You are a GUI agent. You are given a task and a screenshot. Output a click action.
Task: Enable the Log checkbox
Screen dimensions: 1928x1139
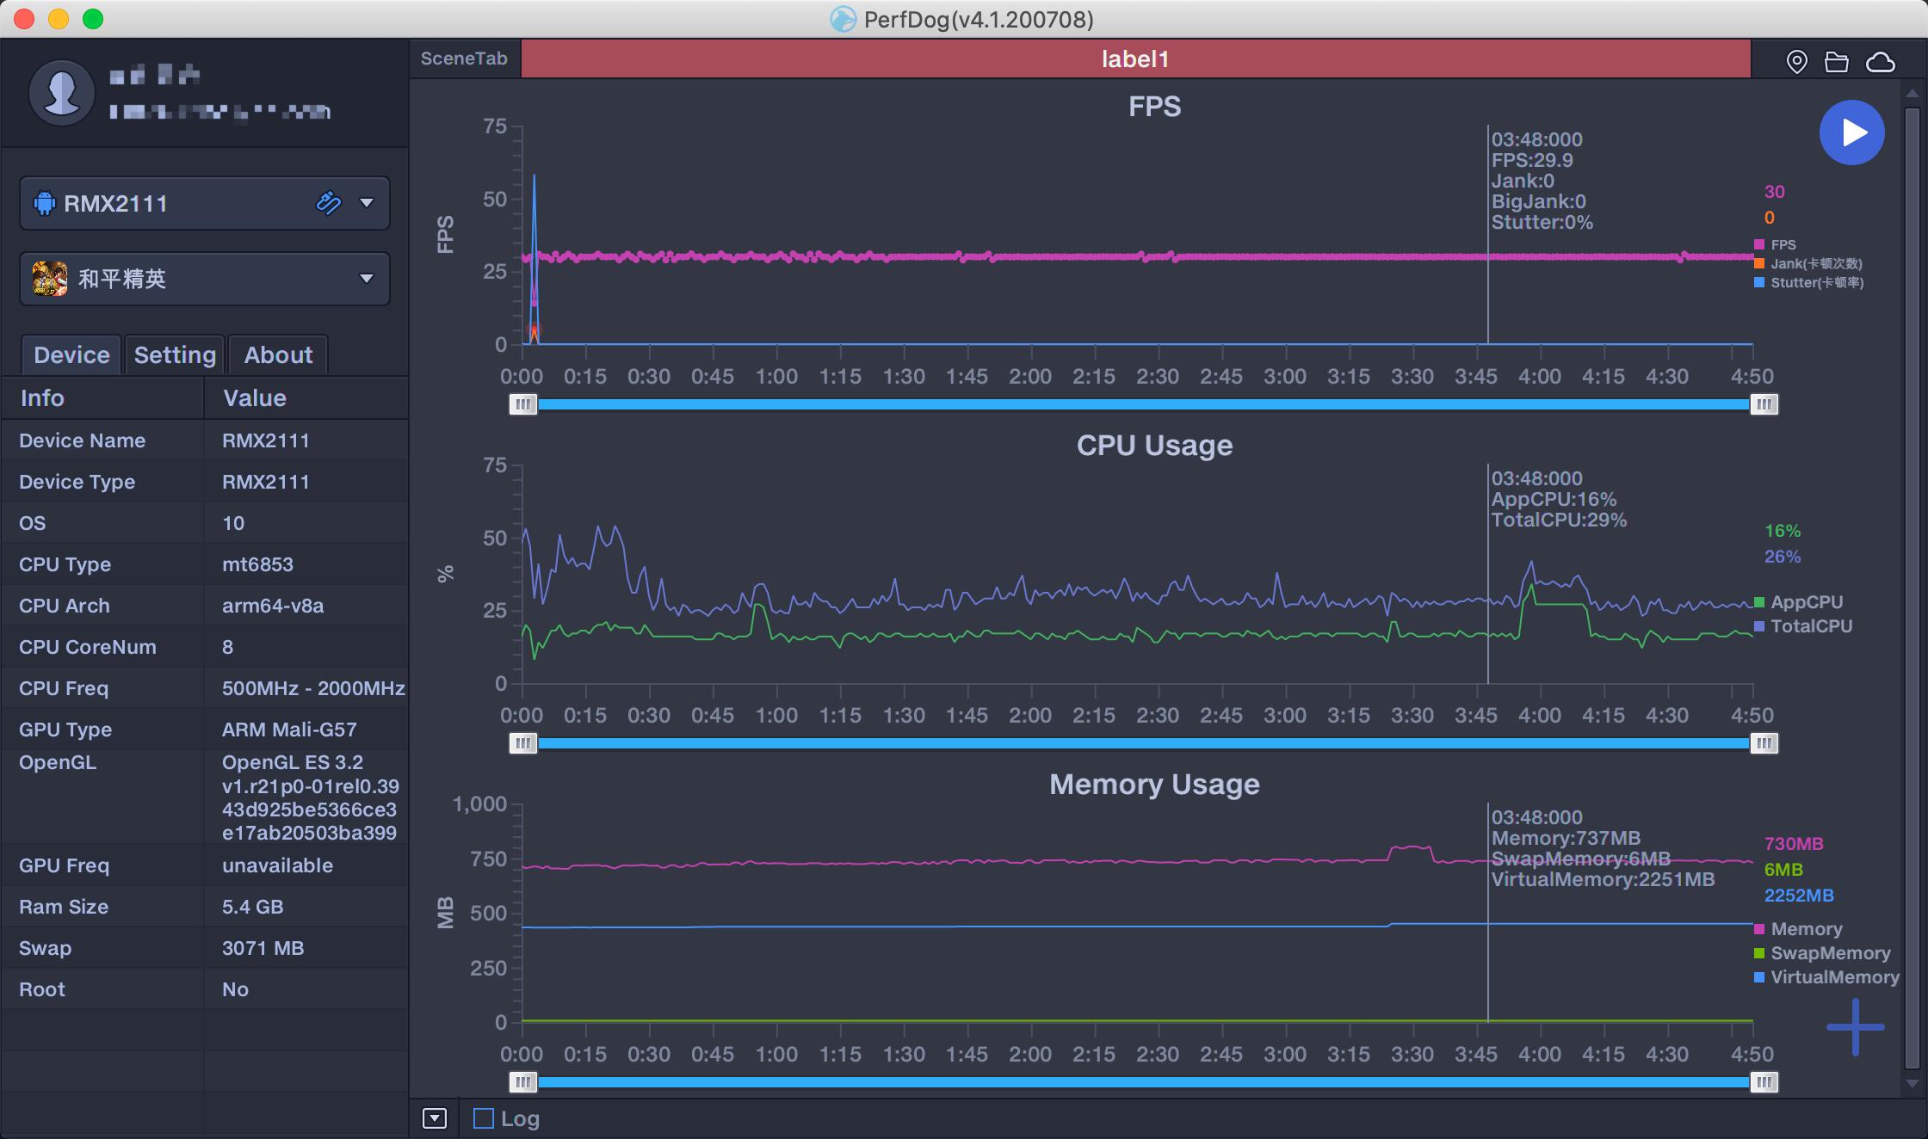coord(484,1118)
